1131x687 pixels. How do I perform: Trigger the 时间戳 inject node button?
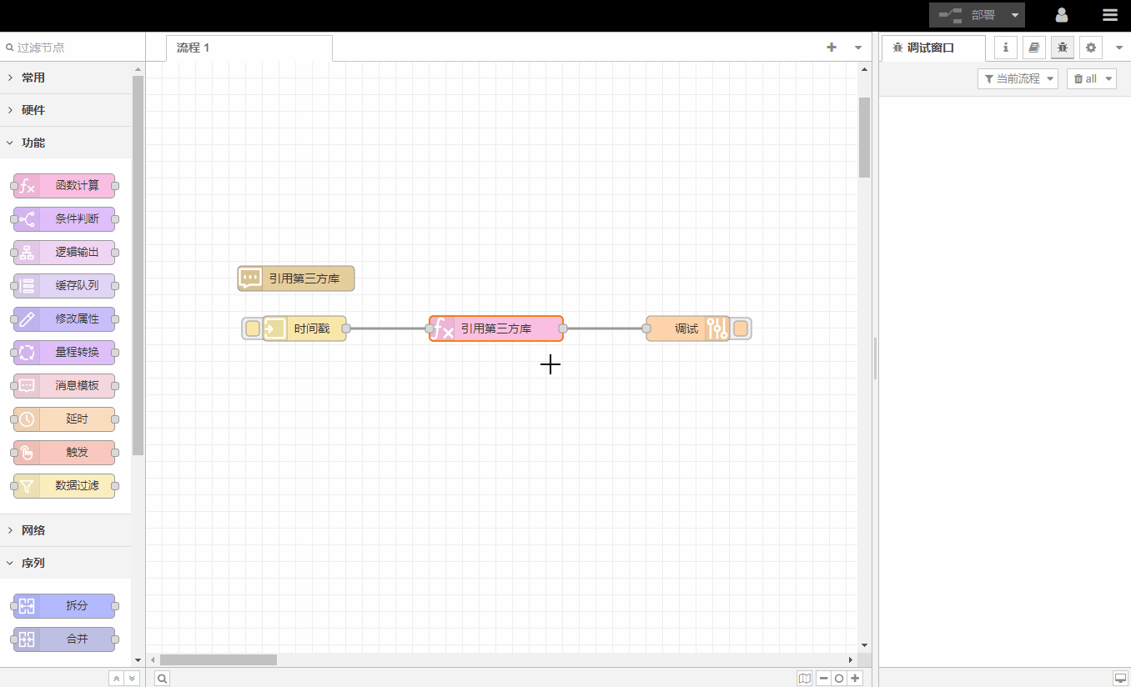pos(252,328)
